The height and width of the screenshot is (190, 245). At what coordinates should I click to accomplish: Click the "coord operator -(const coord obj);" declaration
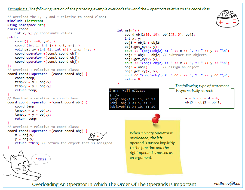pyautogui.click(x=47, y=58)
